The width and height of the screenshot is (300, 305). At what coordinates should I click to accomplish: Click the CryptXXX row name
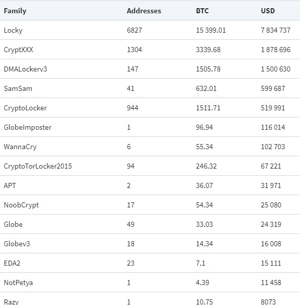tap(18, 50)
